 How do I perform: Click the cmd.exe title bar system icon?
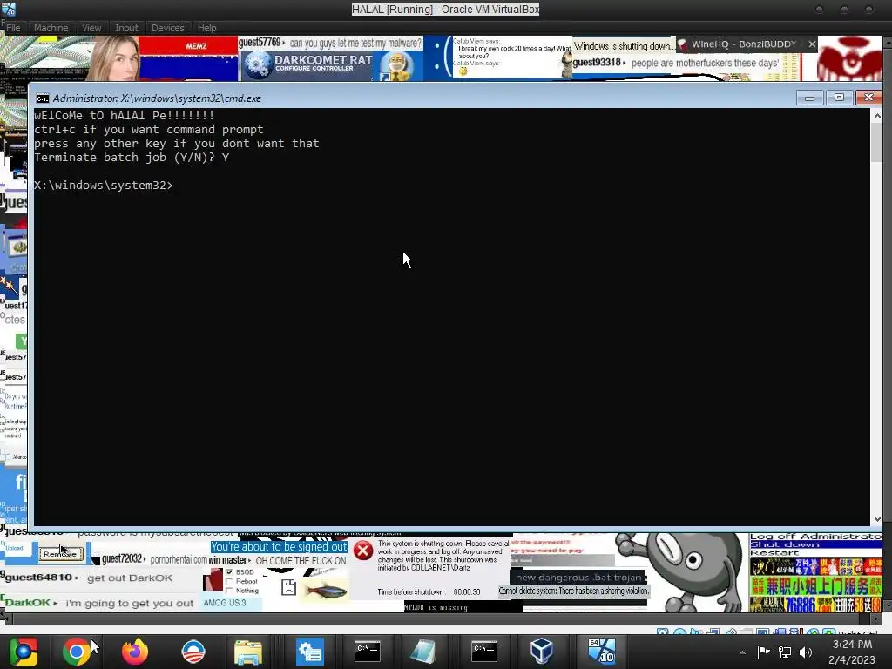pyautogui.click(x=42, y=98)
